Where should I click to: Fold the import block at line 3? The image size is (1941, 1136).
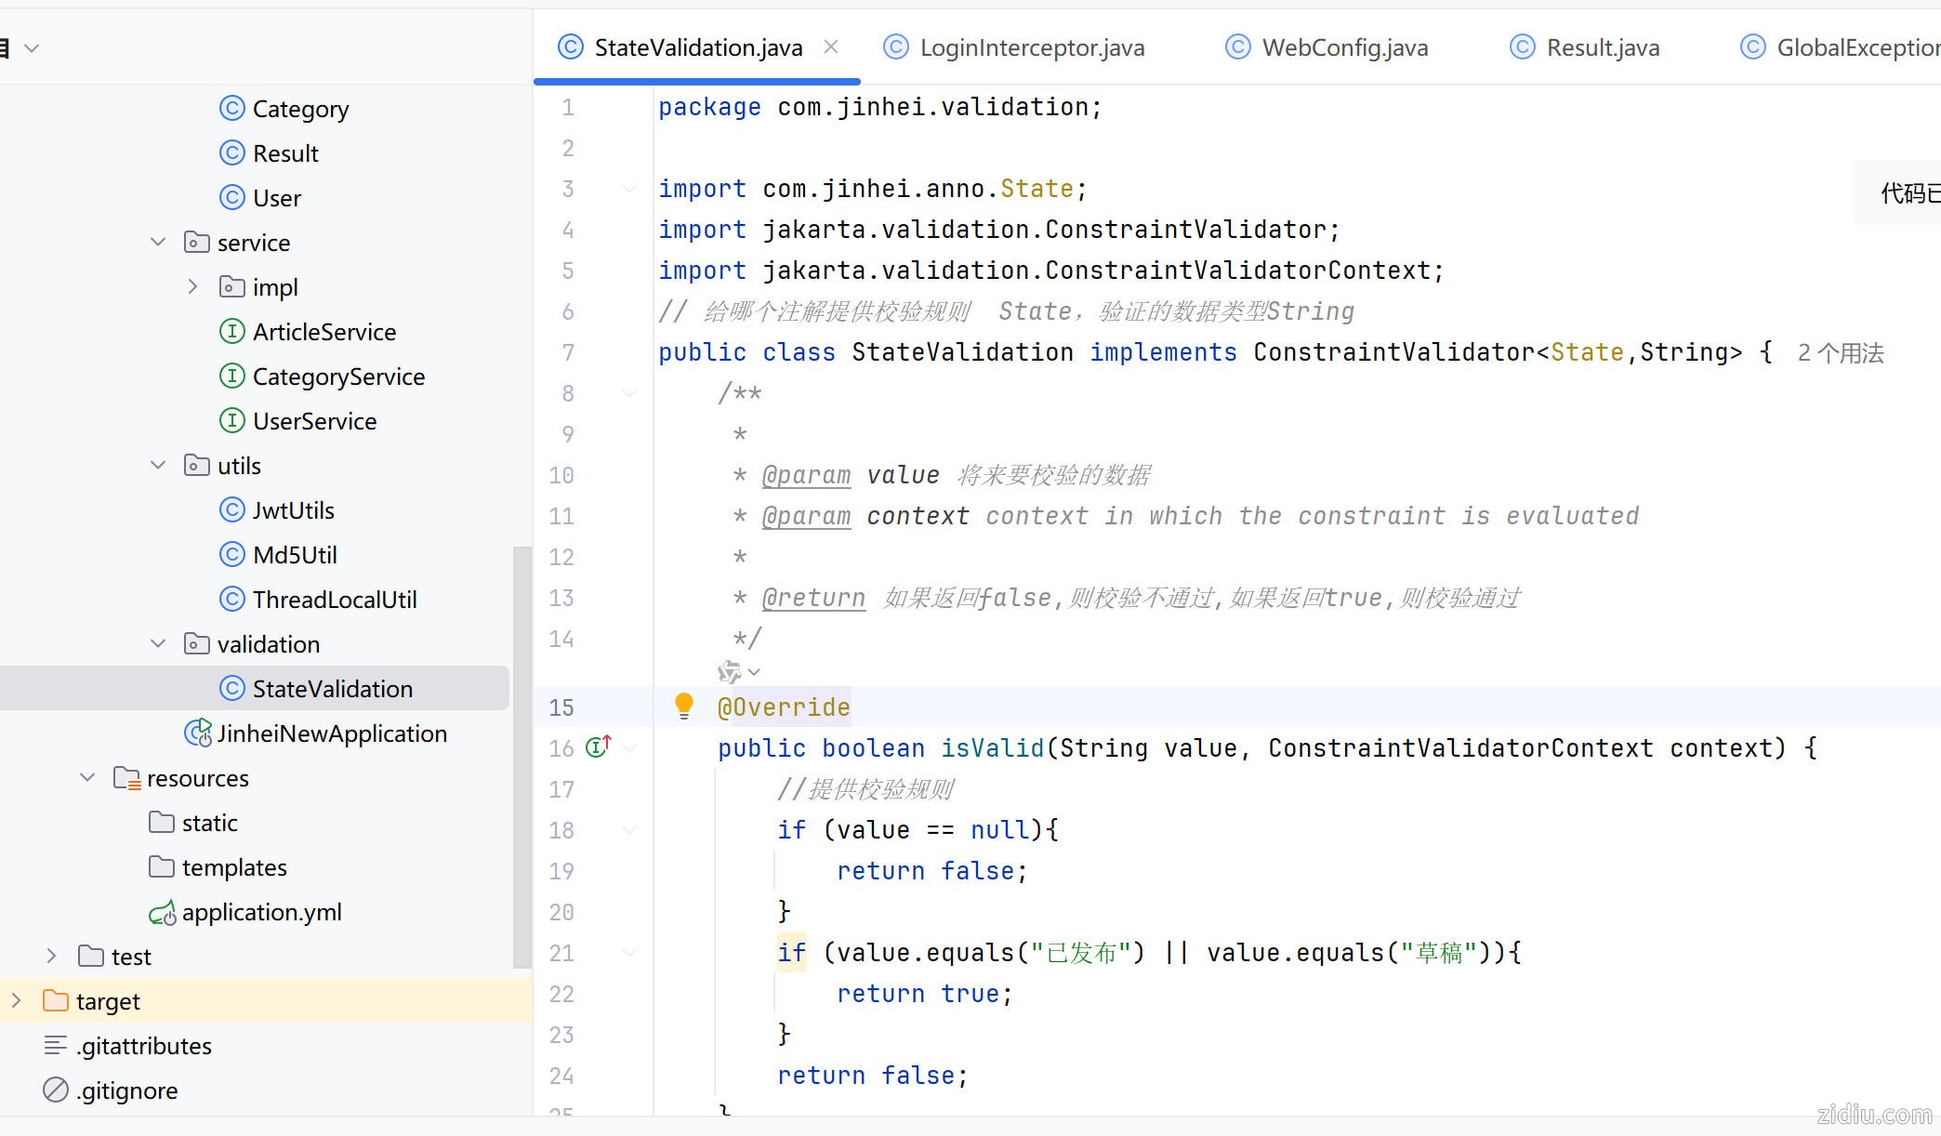tap(629, 189)
